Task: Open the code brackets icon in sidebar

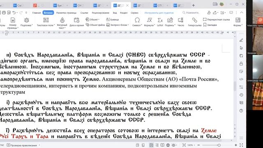Action: 241,79
